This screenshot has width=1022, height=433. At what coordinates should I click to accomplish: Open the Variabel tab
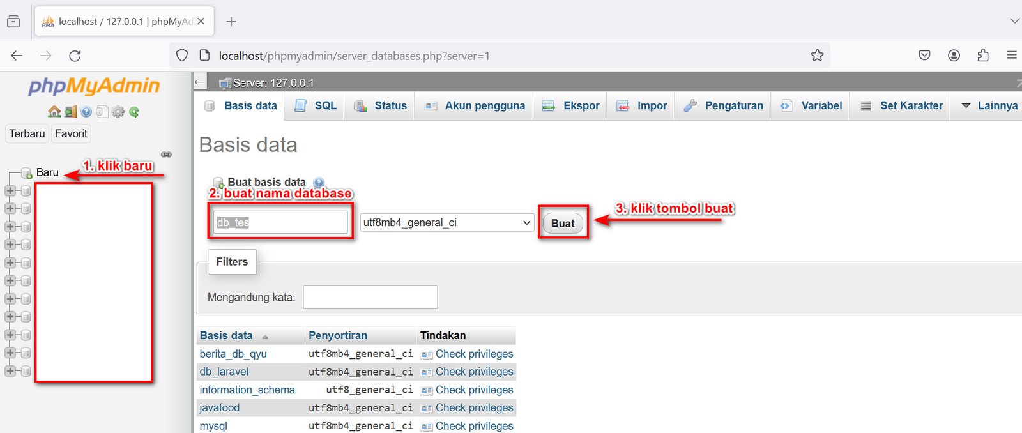coord(811,105)
